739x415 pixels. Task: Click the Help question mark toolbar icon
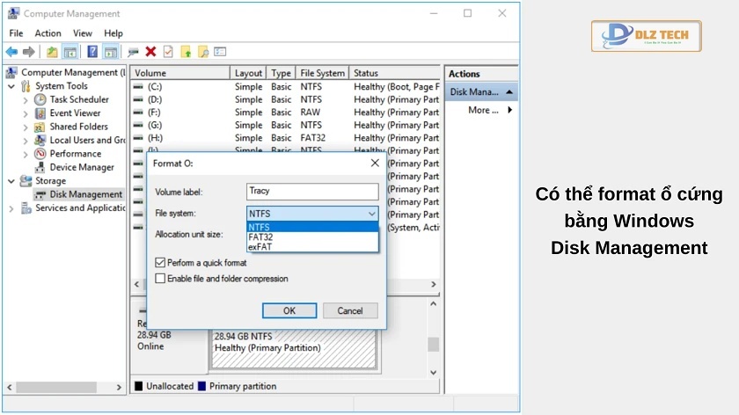(x=91, y=52)
